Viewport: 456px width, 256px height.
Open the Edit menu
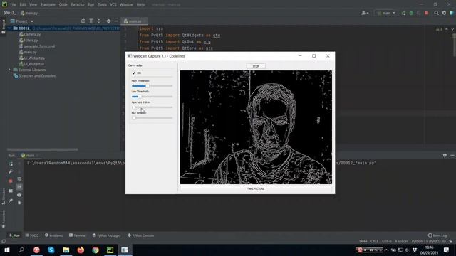coord(23,5)
